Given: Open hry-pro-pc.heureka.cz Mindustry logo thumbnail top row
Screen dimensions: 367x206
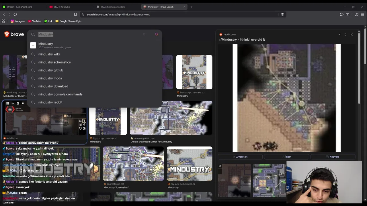Looking at the screenshot, I should pyautogui.click(x=194, y=72).
